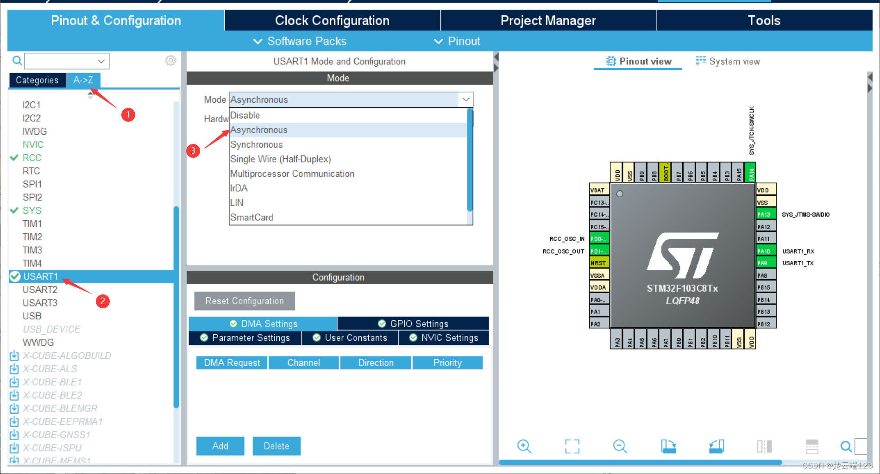Screen dimensions: 880x474
Task: Select IrDA from the Mode list
Action: [x=348, y=188]
